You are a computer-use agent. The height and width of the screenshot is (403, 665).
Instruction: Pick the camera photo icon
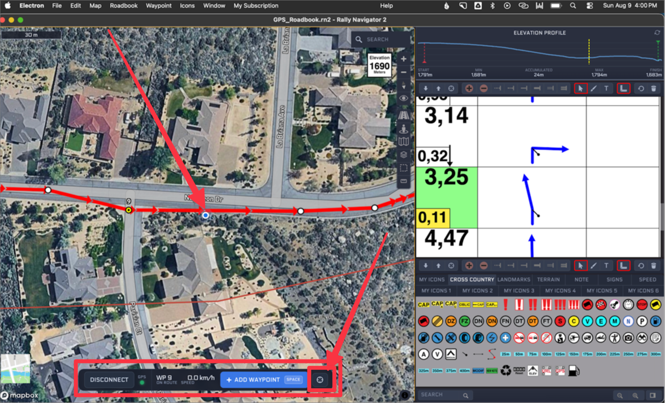628,338
